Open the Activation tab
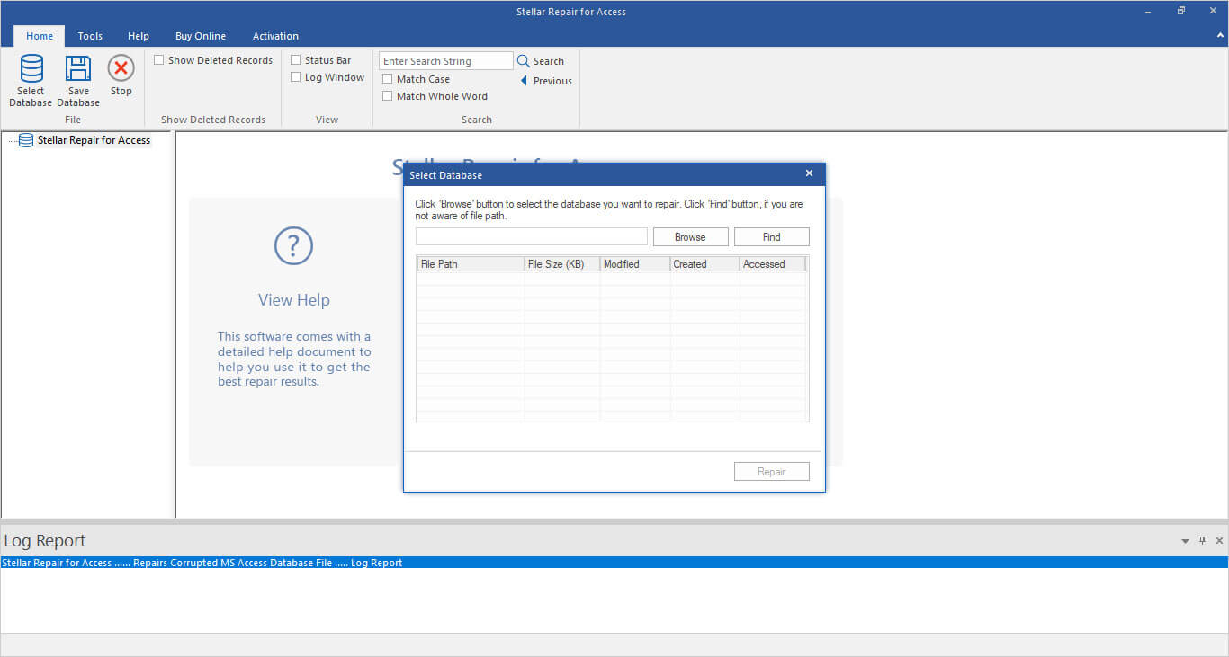The width and height of the screenshot is (1229, 657). click(275, 36)
